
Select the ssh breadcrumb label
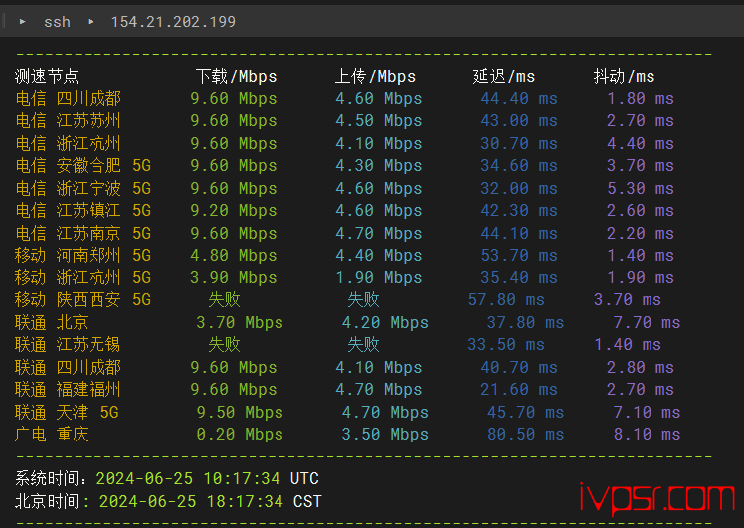57,21
